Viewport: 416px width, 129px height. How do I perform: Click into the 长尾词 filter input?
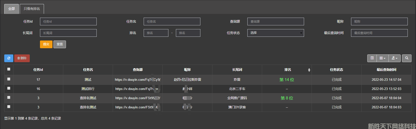(68, 33)
